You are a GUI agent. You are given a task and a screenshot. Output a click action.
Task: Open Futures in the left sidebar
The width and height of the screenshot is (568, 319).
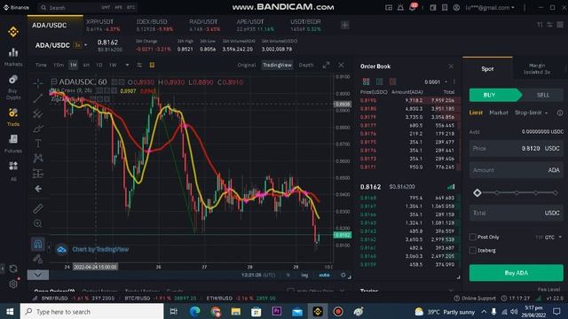click(13, 144)
